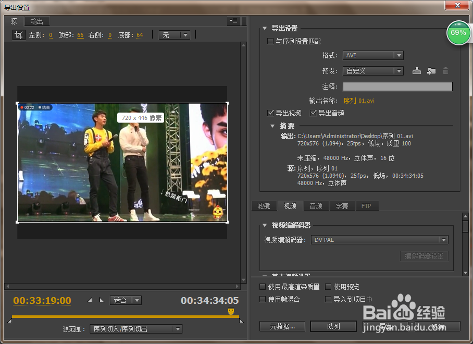Select the playhead marker on the timeline
Image resolution: width=473 pixels, height=344 pixels.
[230, 311]
